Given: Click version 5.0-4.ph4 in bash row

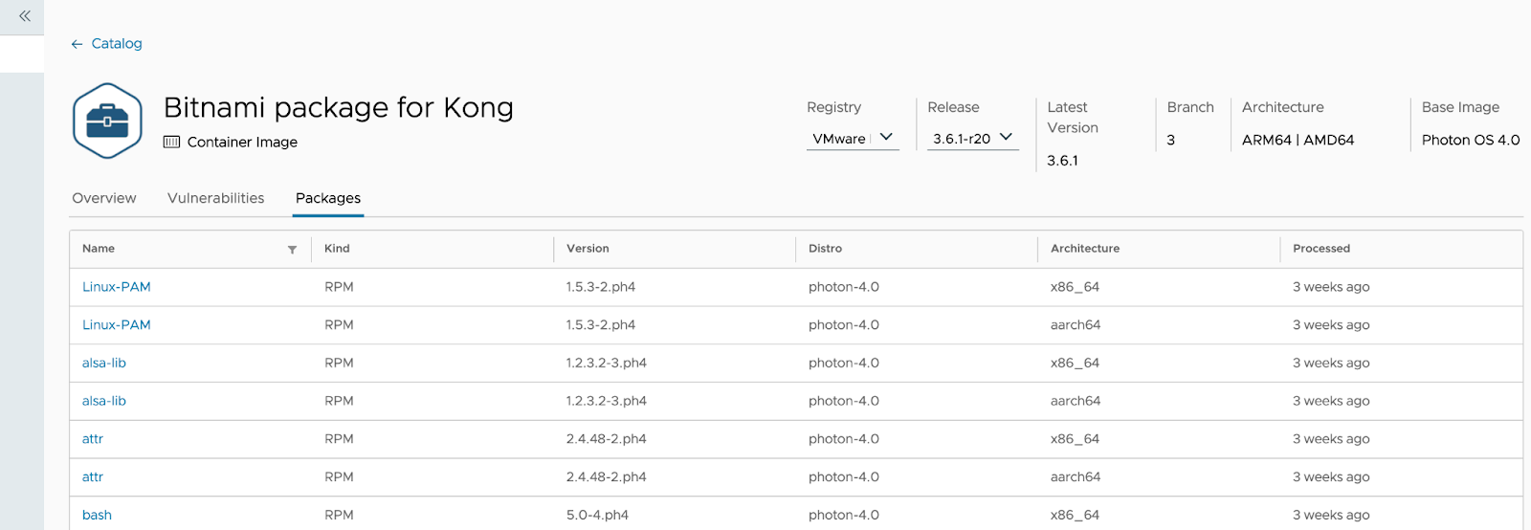Looking at the screenshot, I should pyautogui.click(x=597, y=515).
